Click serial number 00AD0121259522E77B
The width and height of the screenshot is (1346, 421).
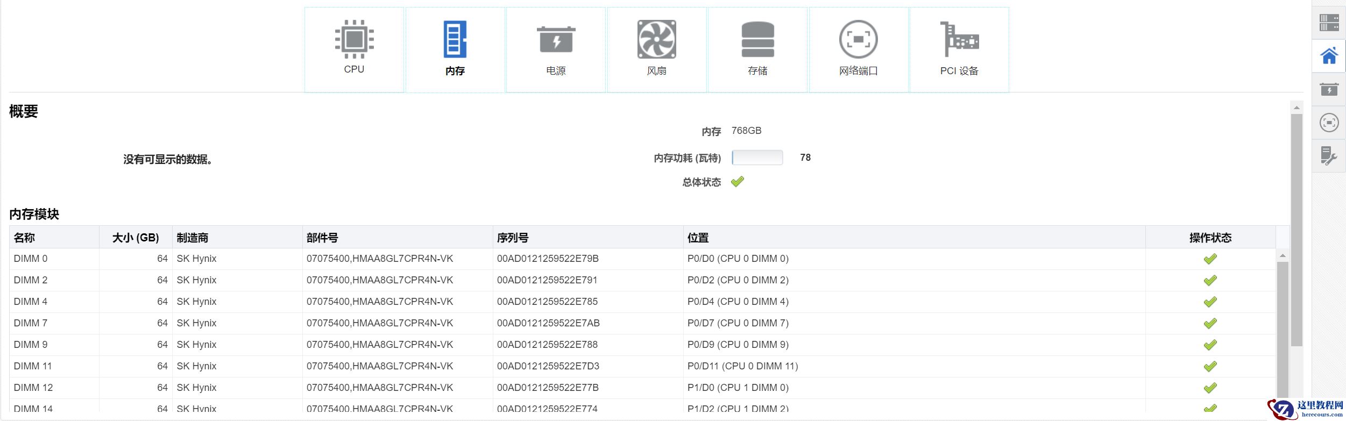tap(548, 388)
